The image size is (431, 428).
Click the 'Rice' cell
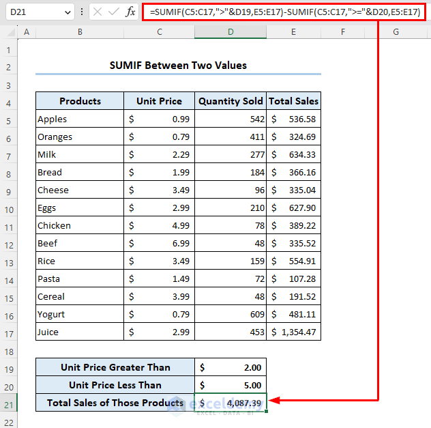point(80,261)
